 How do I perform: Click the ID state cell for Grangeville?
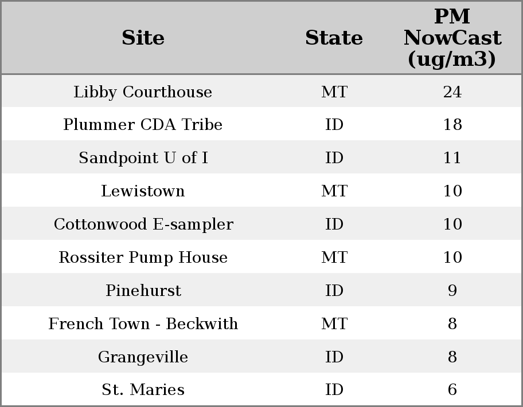click(334, 357)
